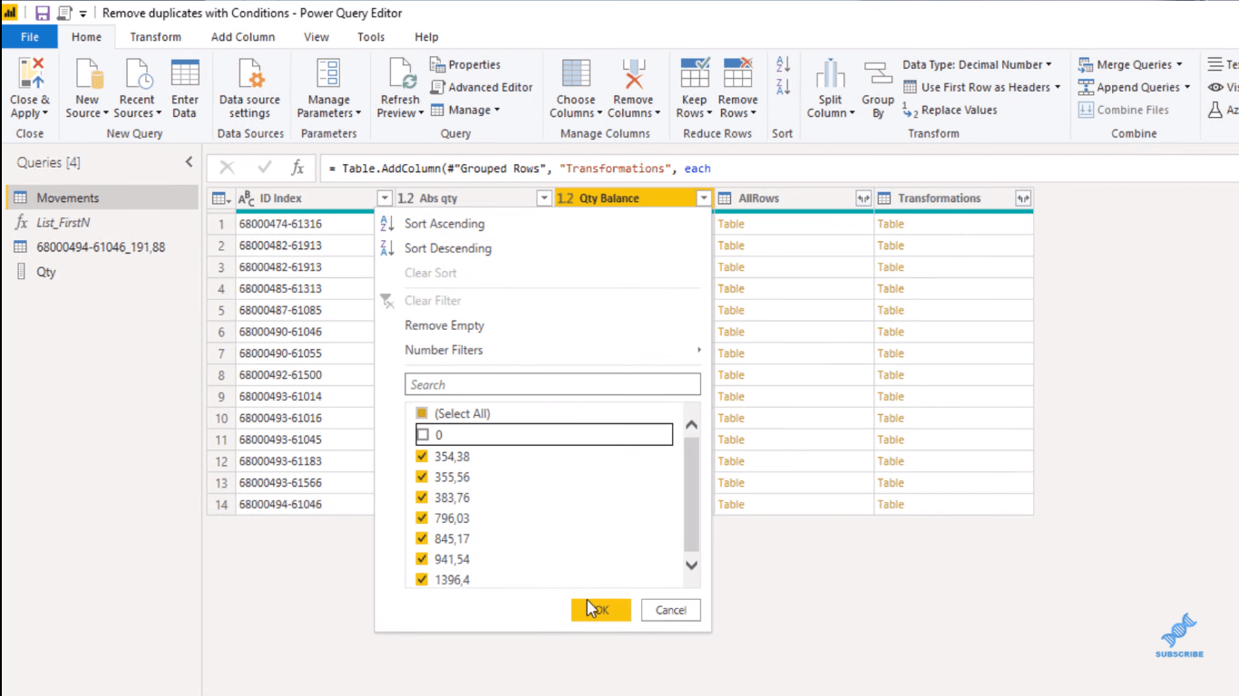Click the save icon in the title bar

pyautogui.click(x=42, y=14)
